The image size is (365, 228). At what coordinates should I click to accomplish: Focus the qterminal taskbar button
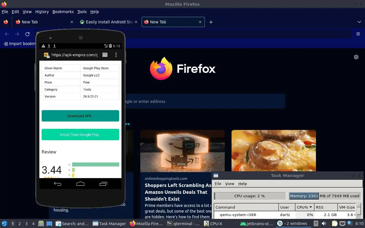point(183,223)
